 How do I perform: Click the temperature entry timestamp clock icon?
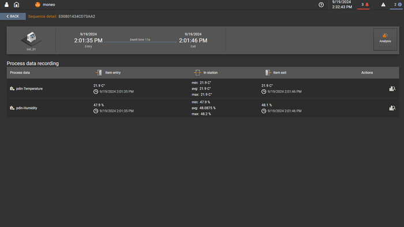tap(96, 92)
